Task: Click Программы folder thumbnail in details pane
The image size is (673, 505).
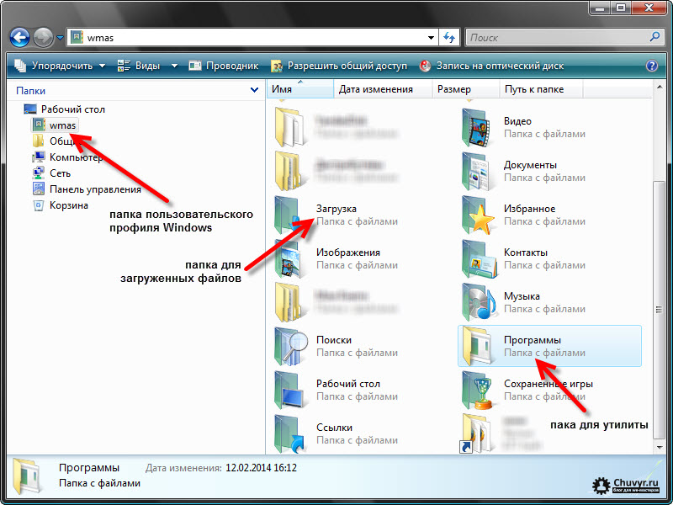Action: (27, 476)
